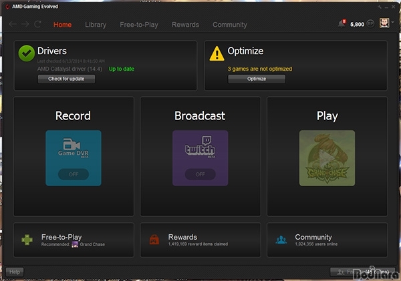Click the Twitch broadcast logo
Image resolution: width=401 pixels, height=281 pixels.
tap(200, 149)
